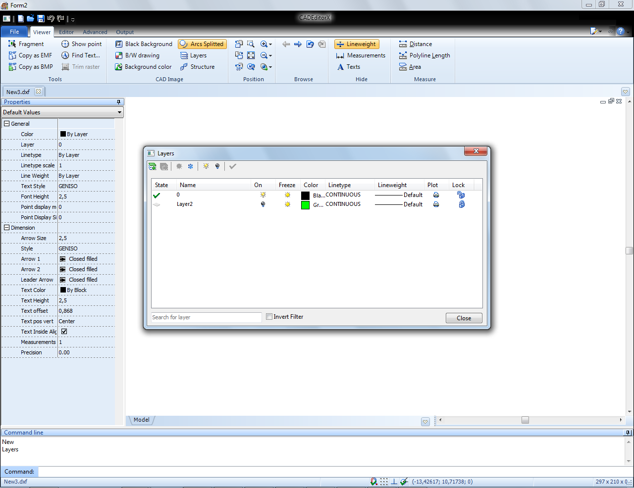The height and width of the screenshot is (488, 634).
Task: Click the Leader Arrow Closed filled value
Action: (x=83, y=280)
